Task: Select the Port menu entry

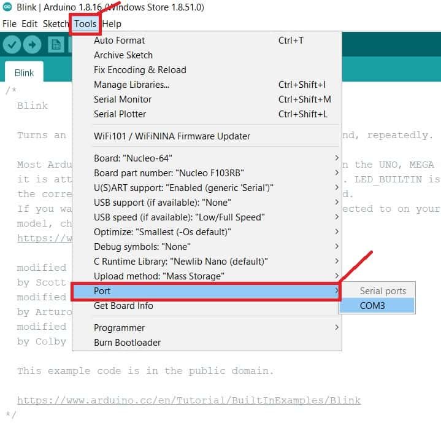Action: (x=207, y=291)
